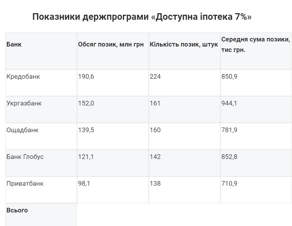The width and height of the screenshot is (292, 226).
Task: Select the 'Приватбанк' bank cell
Action: click(41, 190)
